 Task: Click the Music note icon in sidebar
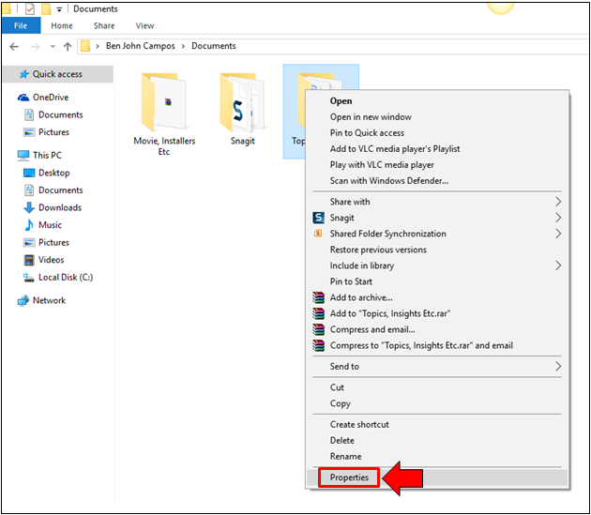click(x=28, y=225)
